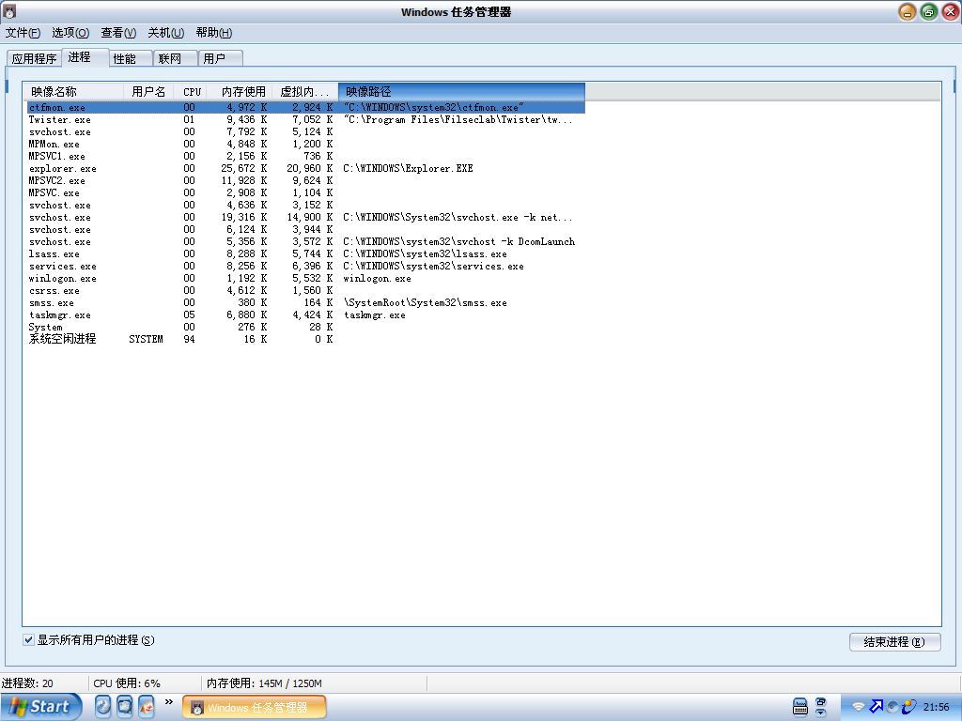Sort by 用户名 column header
Viewport: 962px width, 721px height.
(x=148, y=92)
